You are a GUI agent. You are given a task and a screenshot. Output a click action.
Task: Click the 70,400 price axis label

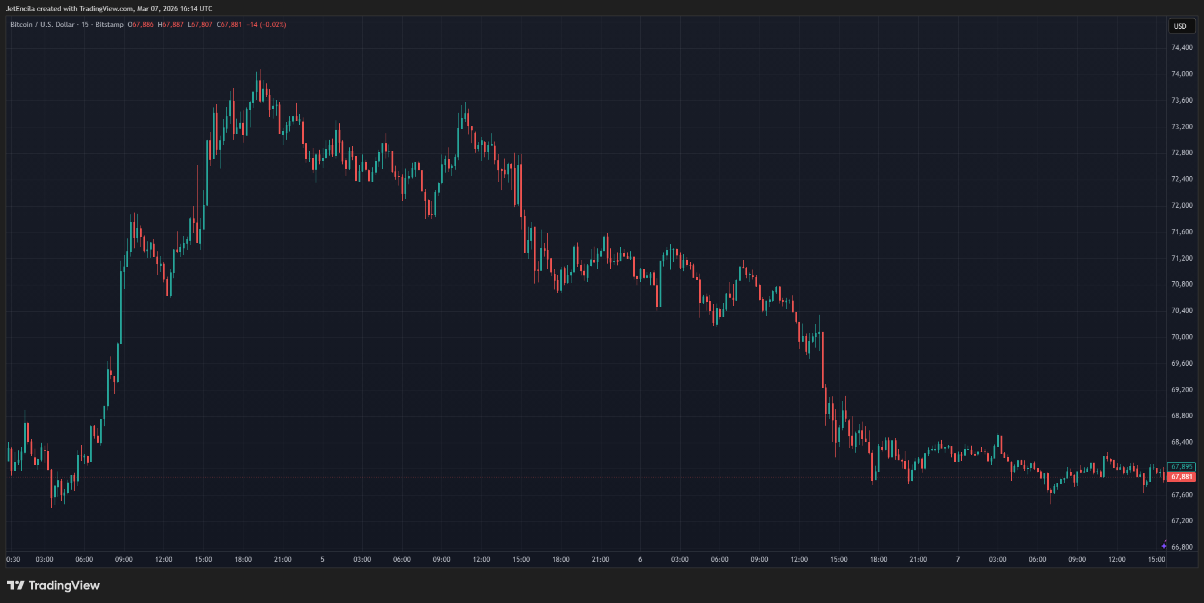1182,311
